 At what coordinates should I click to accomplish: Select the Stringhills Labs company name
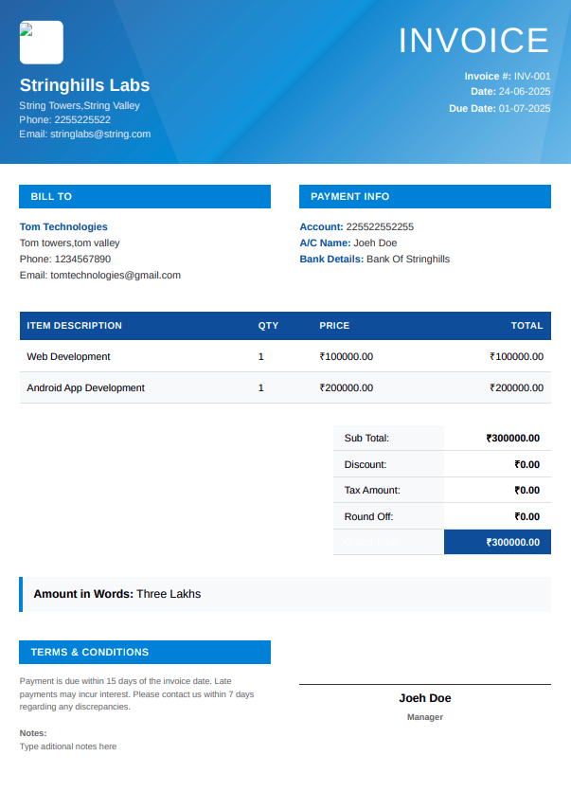pos(84,85)
